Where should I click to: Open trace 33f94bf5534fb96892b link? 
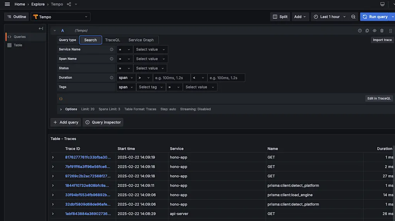[88, 195]
